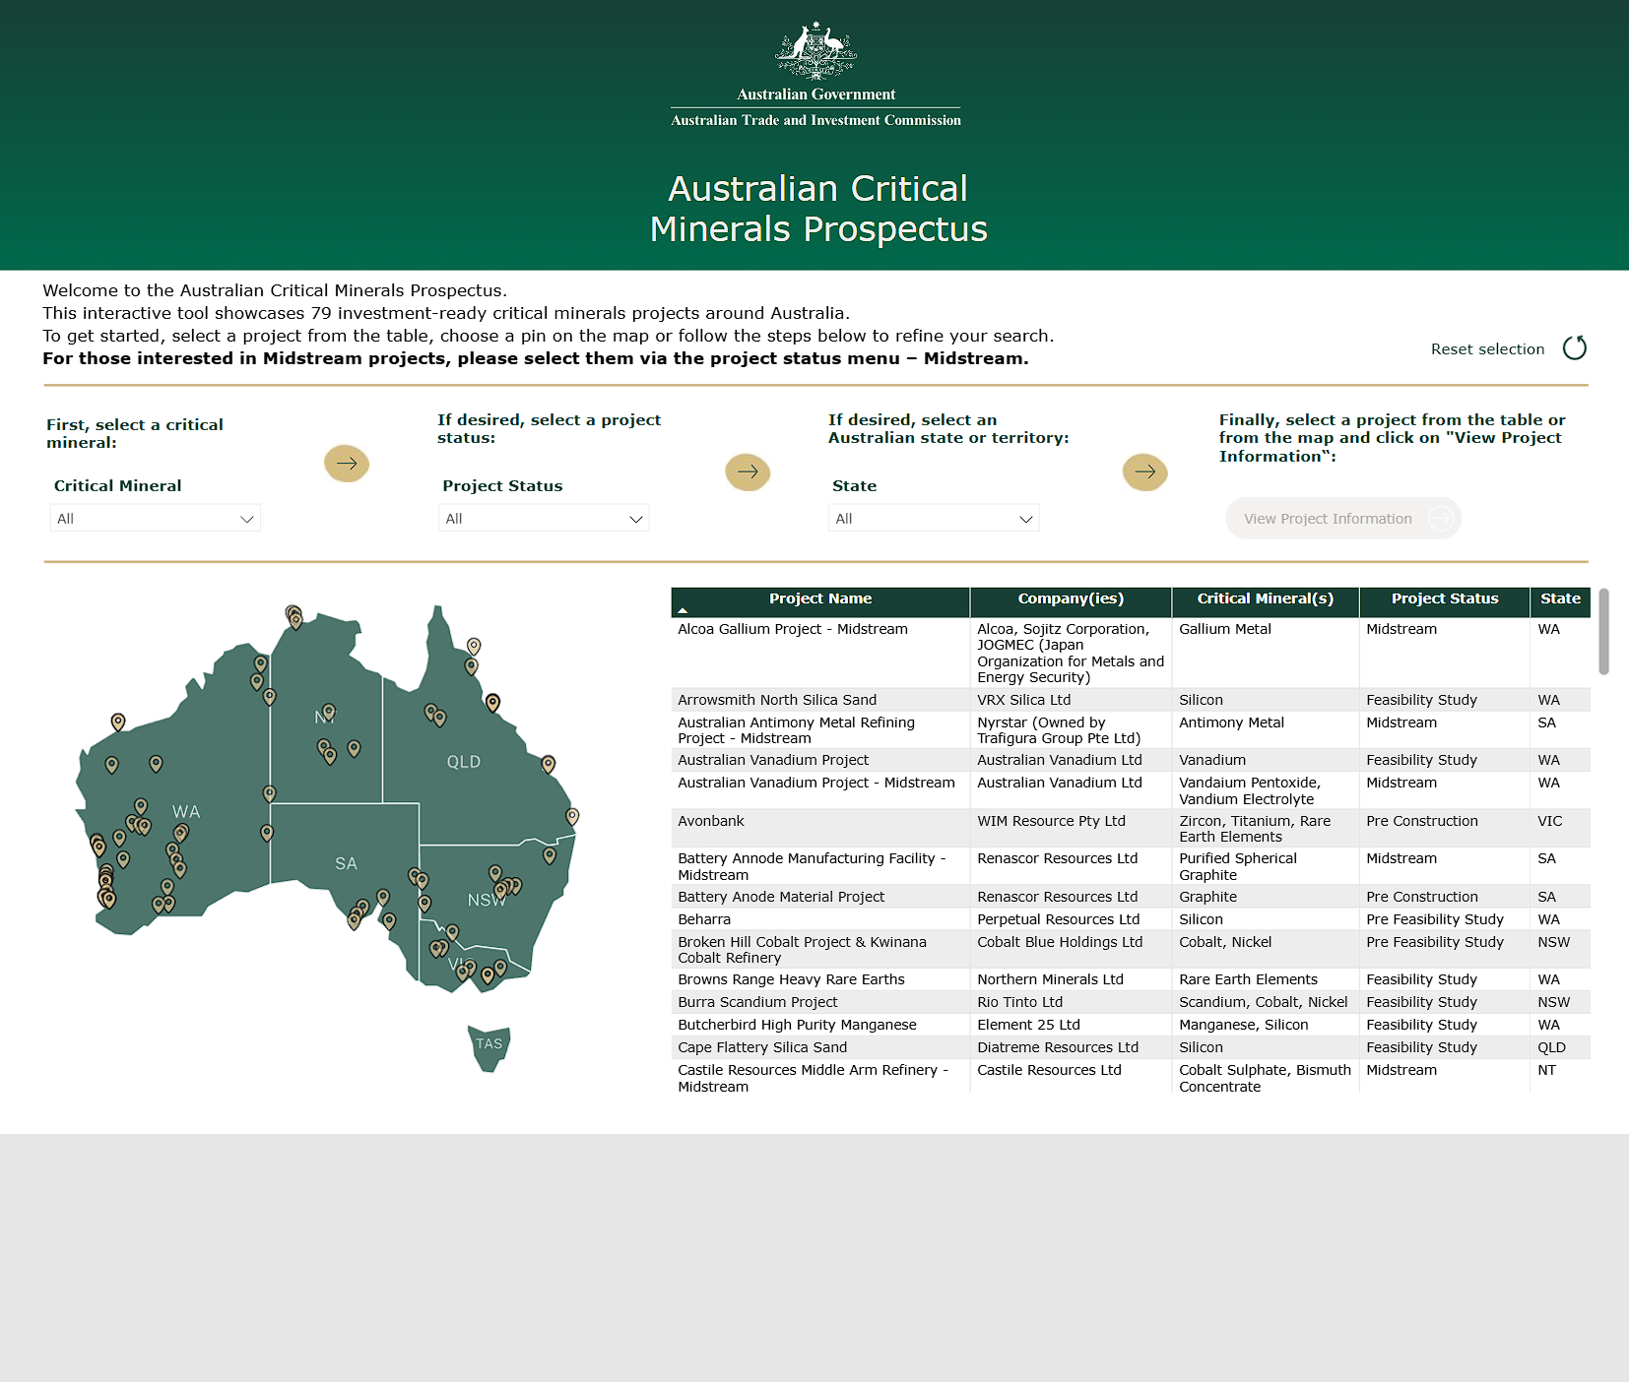Select the Avonbank project row
1629x1382 pixels.
click(1131, 829)
